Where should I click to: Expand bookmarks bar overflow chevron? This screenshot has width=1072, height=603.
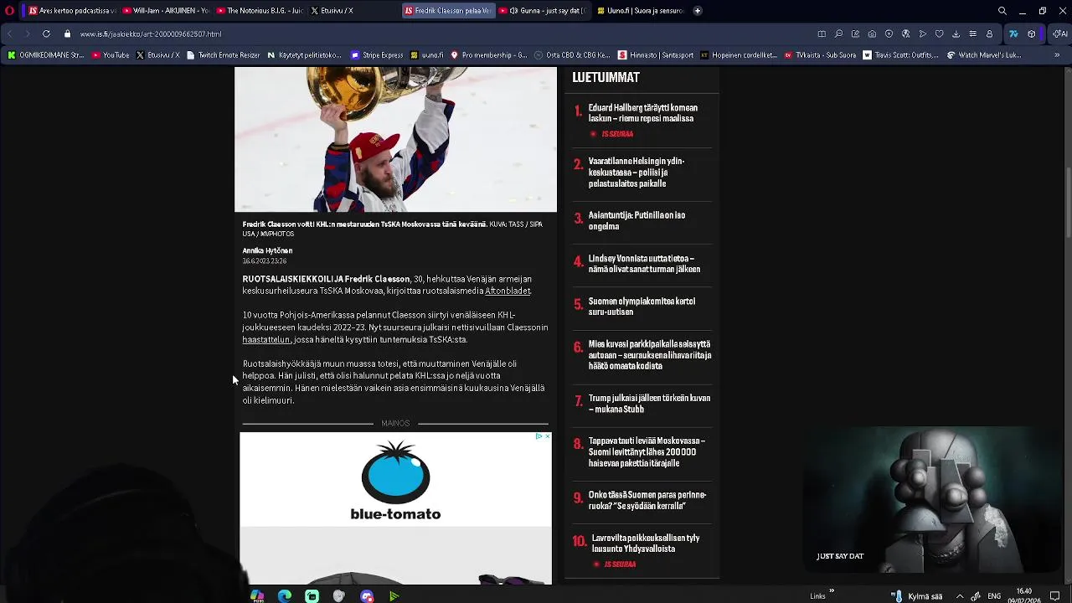[x=1058, y=55]
